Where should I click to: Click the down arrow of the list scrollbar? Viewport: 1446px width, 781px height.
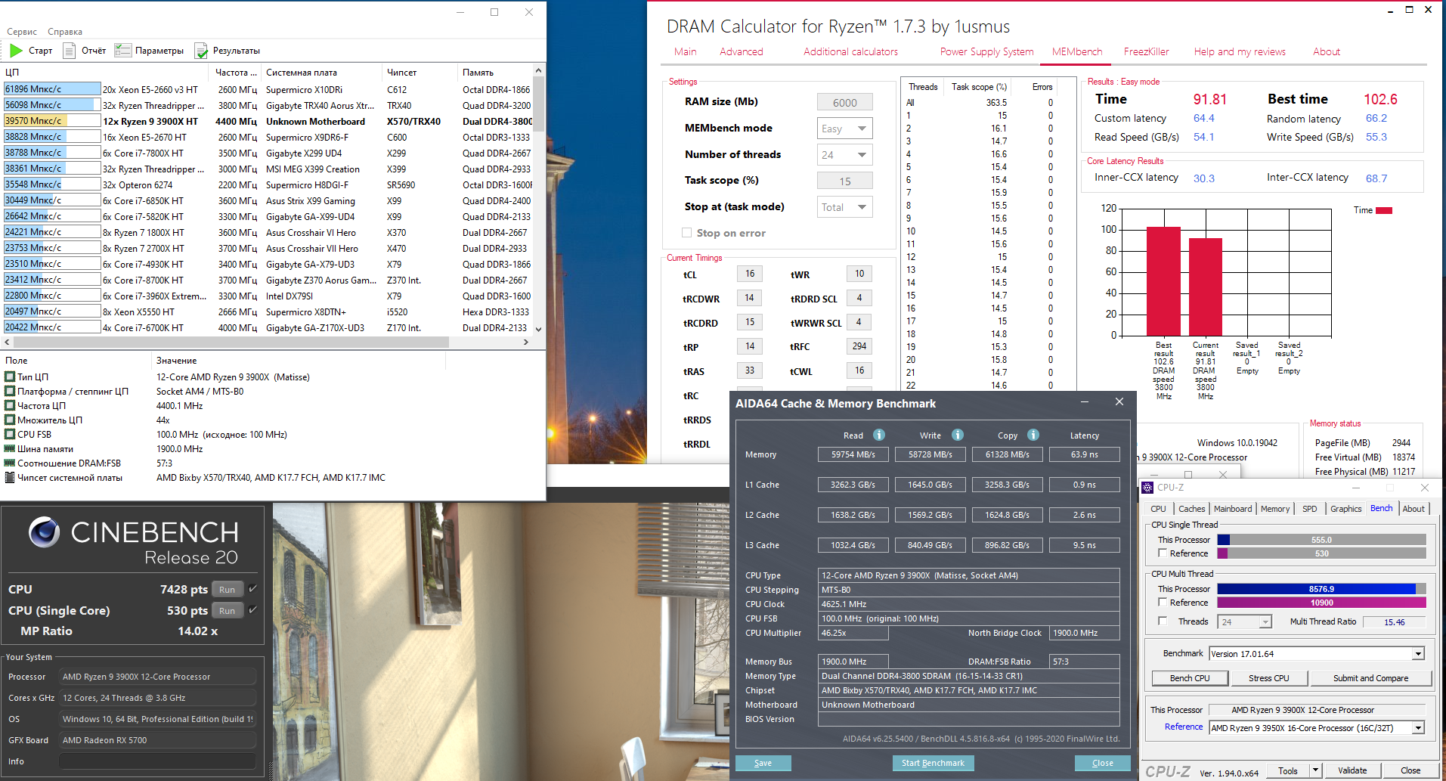538,329
